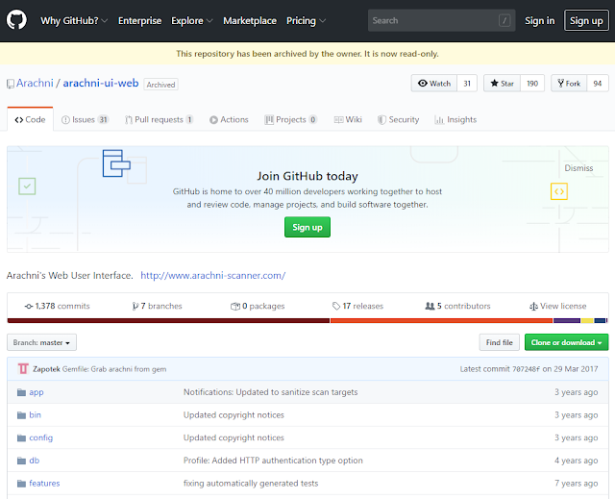
Task: Click the header Sign up button
Action: click(586, 20)
